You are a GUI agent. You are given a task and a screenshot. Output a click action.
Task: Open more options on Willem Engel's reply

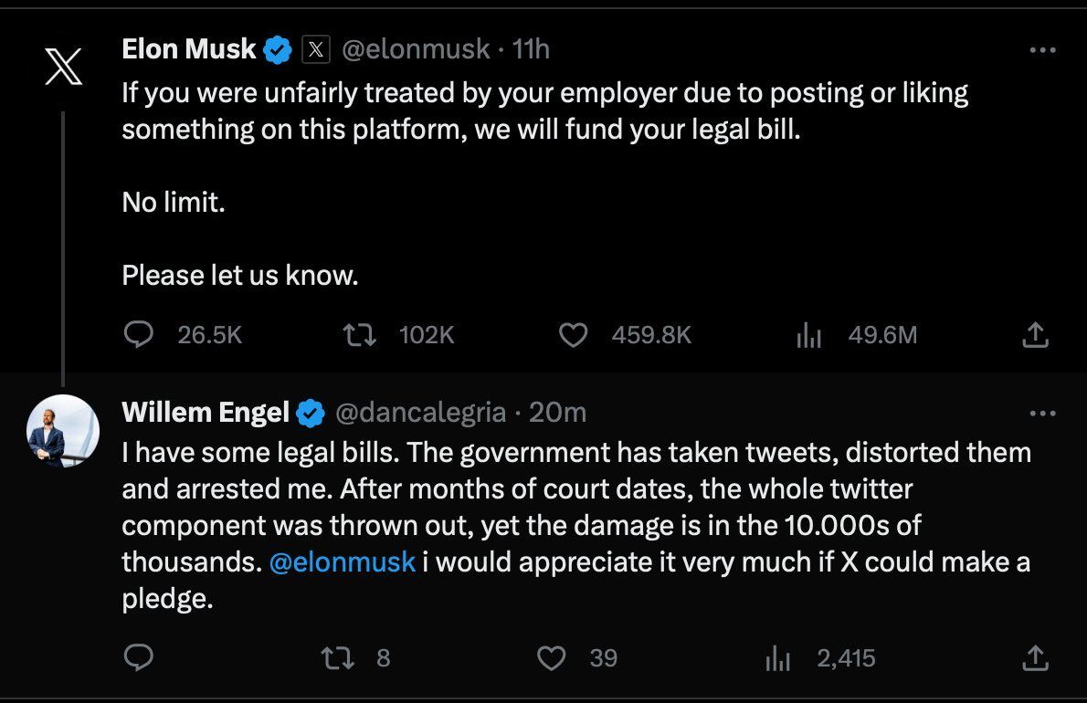point(1041,414)
